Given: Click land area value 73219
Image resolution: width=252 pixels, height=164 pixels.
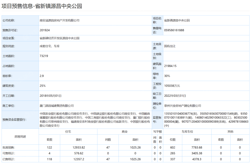Looking at the screenshot, I should pyautogui.click(x=44, y=56).
